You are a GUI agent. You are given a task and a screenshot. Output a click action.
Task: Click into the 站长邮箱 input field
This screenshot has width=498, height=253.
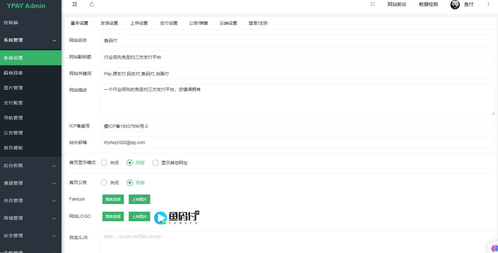click(x=297, y=142)
